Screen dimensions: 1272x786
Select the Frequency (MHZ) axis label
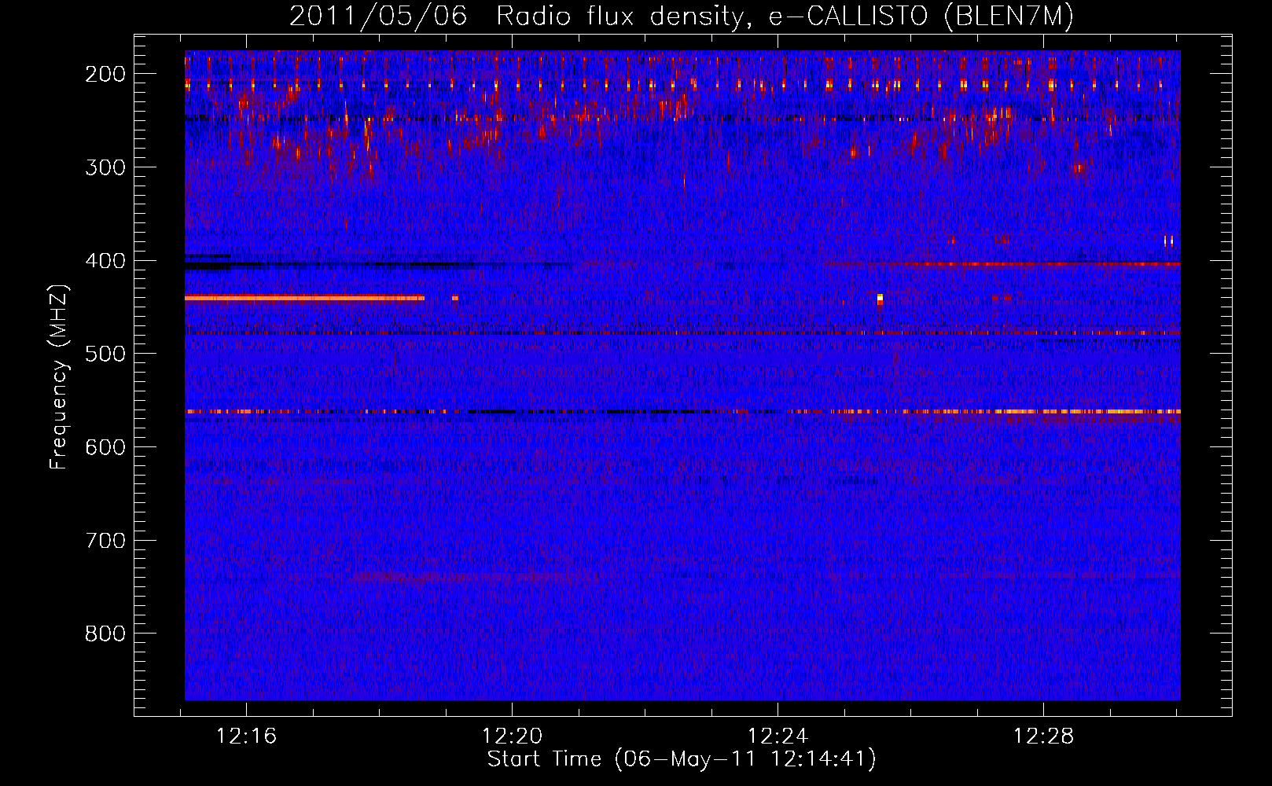[x=59, y=377]
